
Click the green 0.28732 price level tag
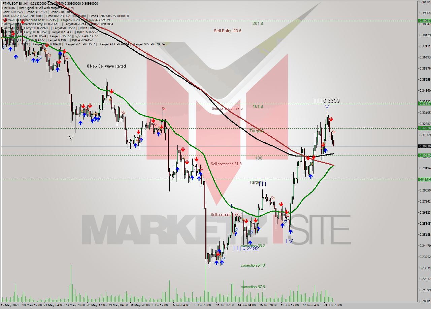[424, 180]
